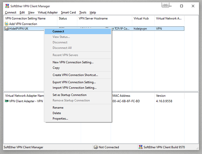This screenshot has height=154, width=202.
Task: Sort by VPN Server Hostname column header
Action: (104, 18)
